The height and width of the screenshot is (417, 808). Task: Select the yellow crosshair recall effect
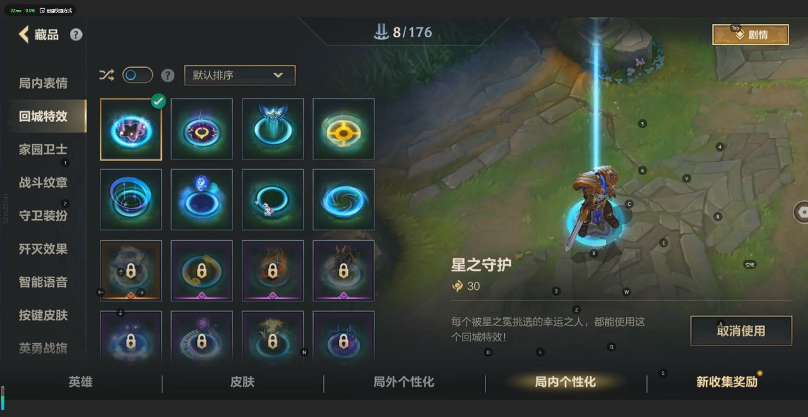point(343,129)
